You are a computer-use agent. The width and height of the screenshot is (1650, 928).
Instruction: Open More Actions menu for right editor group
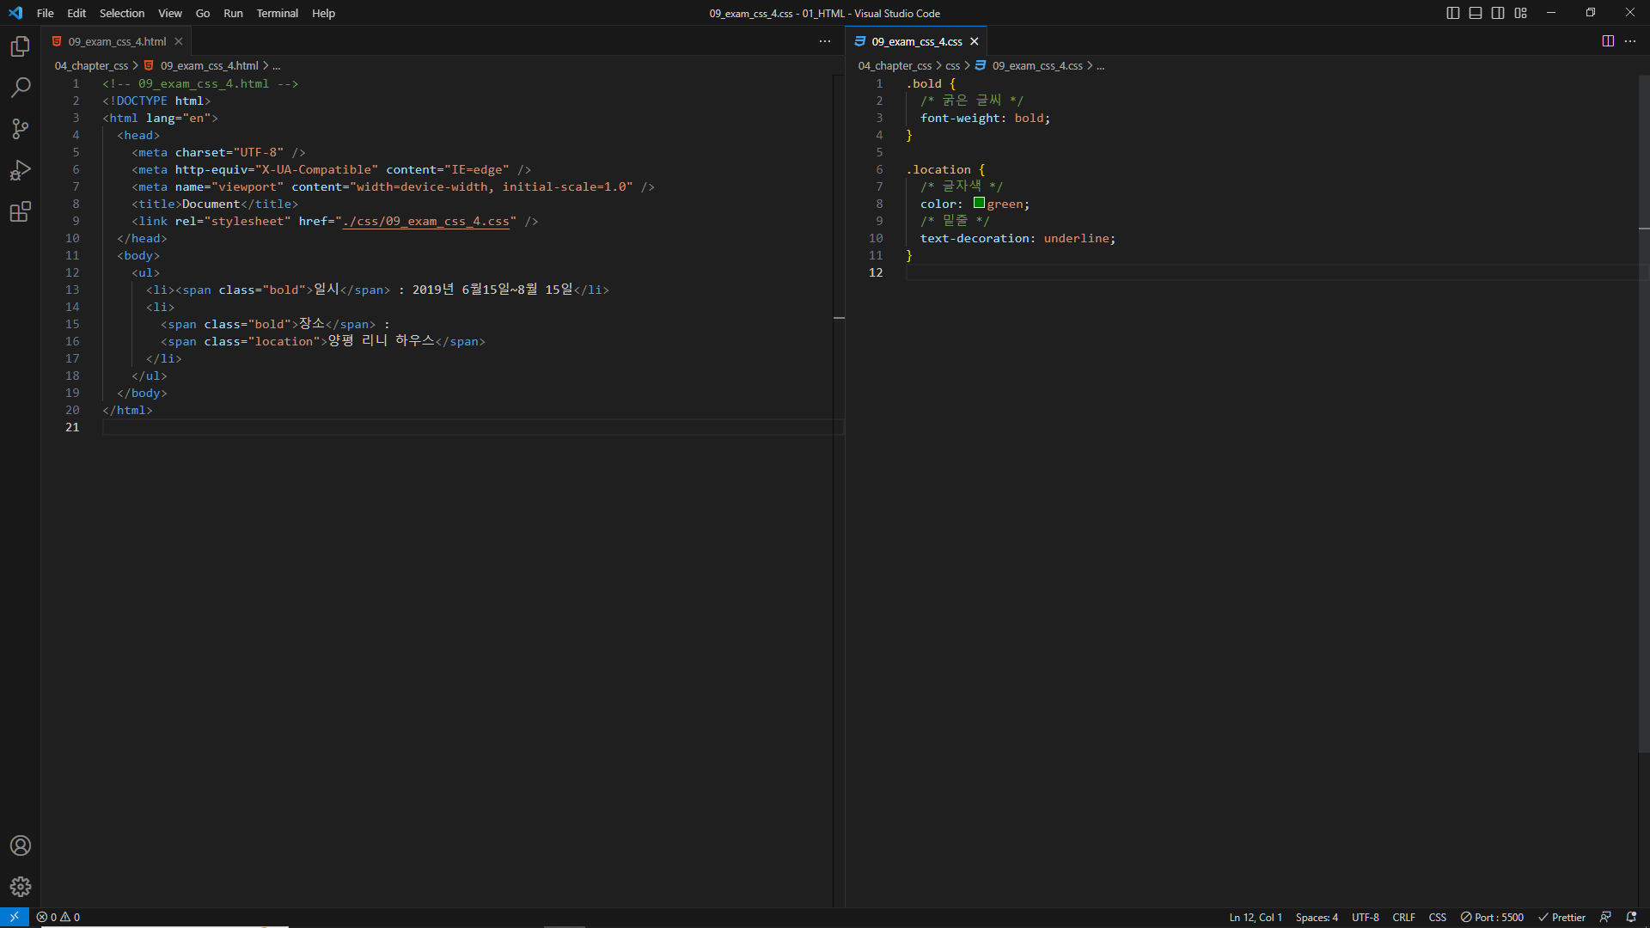pos(1630,41)
